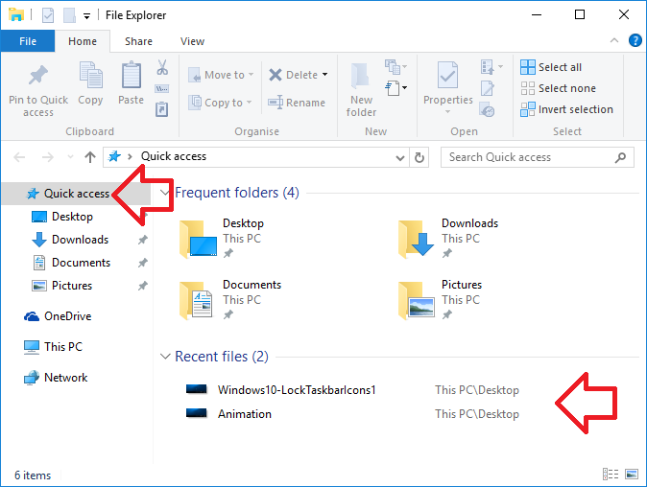This screenshot has width=647, height=487.
Task: Click the History icon in Open group
Action: tap(488, 109)
